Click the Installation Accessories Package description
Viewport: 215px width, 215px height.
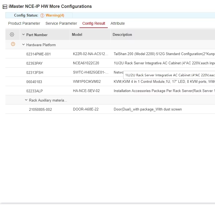coord(164,91)
